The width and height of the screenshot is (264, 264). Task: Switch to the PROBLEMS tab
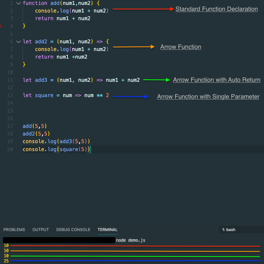14,230
